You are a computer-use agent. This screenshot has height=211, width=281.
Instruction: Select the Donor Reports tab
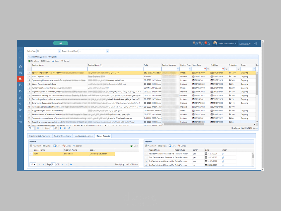(103, 136)
